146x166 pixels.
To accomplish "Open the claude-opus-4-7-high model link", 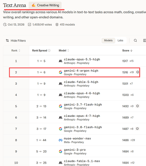I will coord(82,116).
